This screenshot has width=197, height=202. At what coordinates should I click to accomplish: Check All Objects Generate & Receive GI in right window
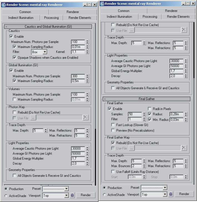tap(113, 88)
